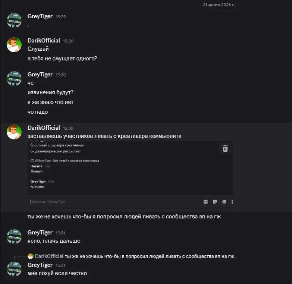Click the trash icon on the attached image
Image resolution: width=292 pixels, height=284 pixels.
pyautogui.click(x=225, y=148)
